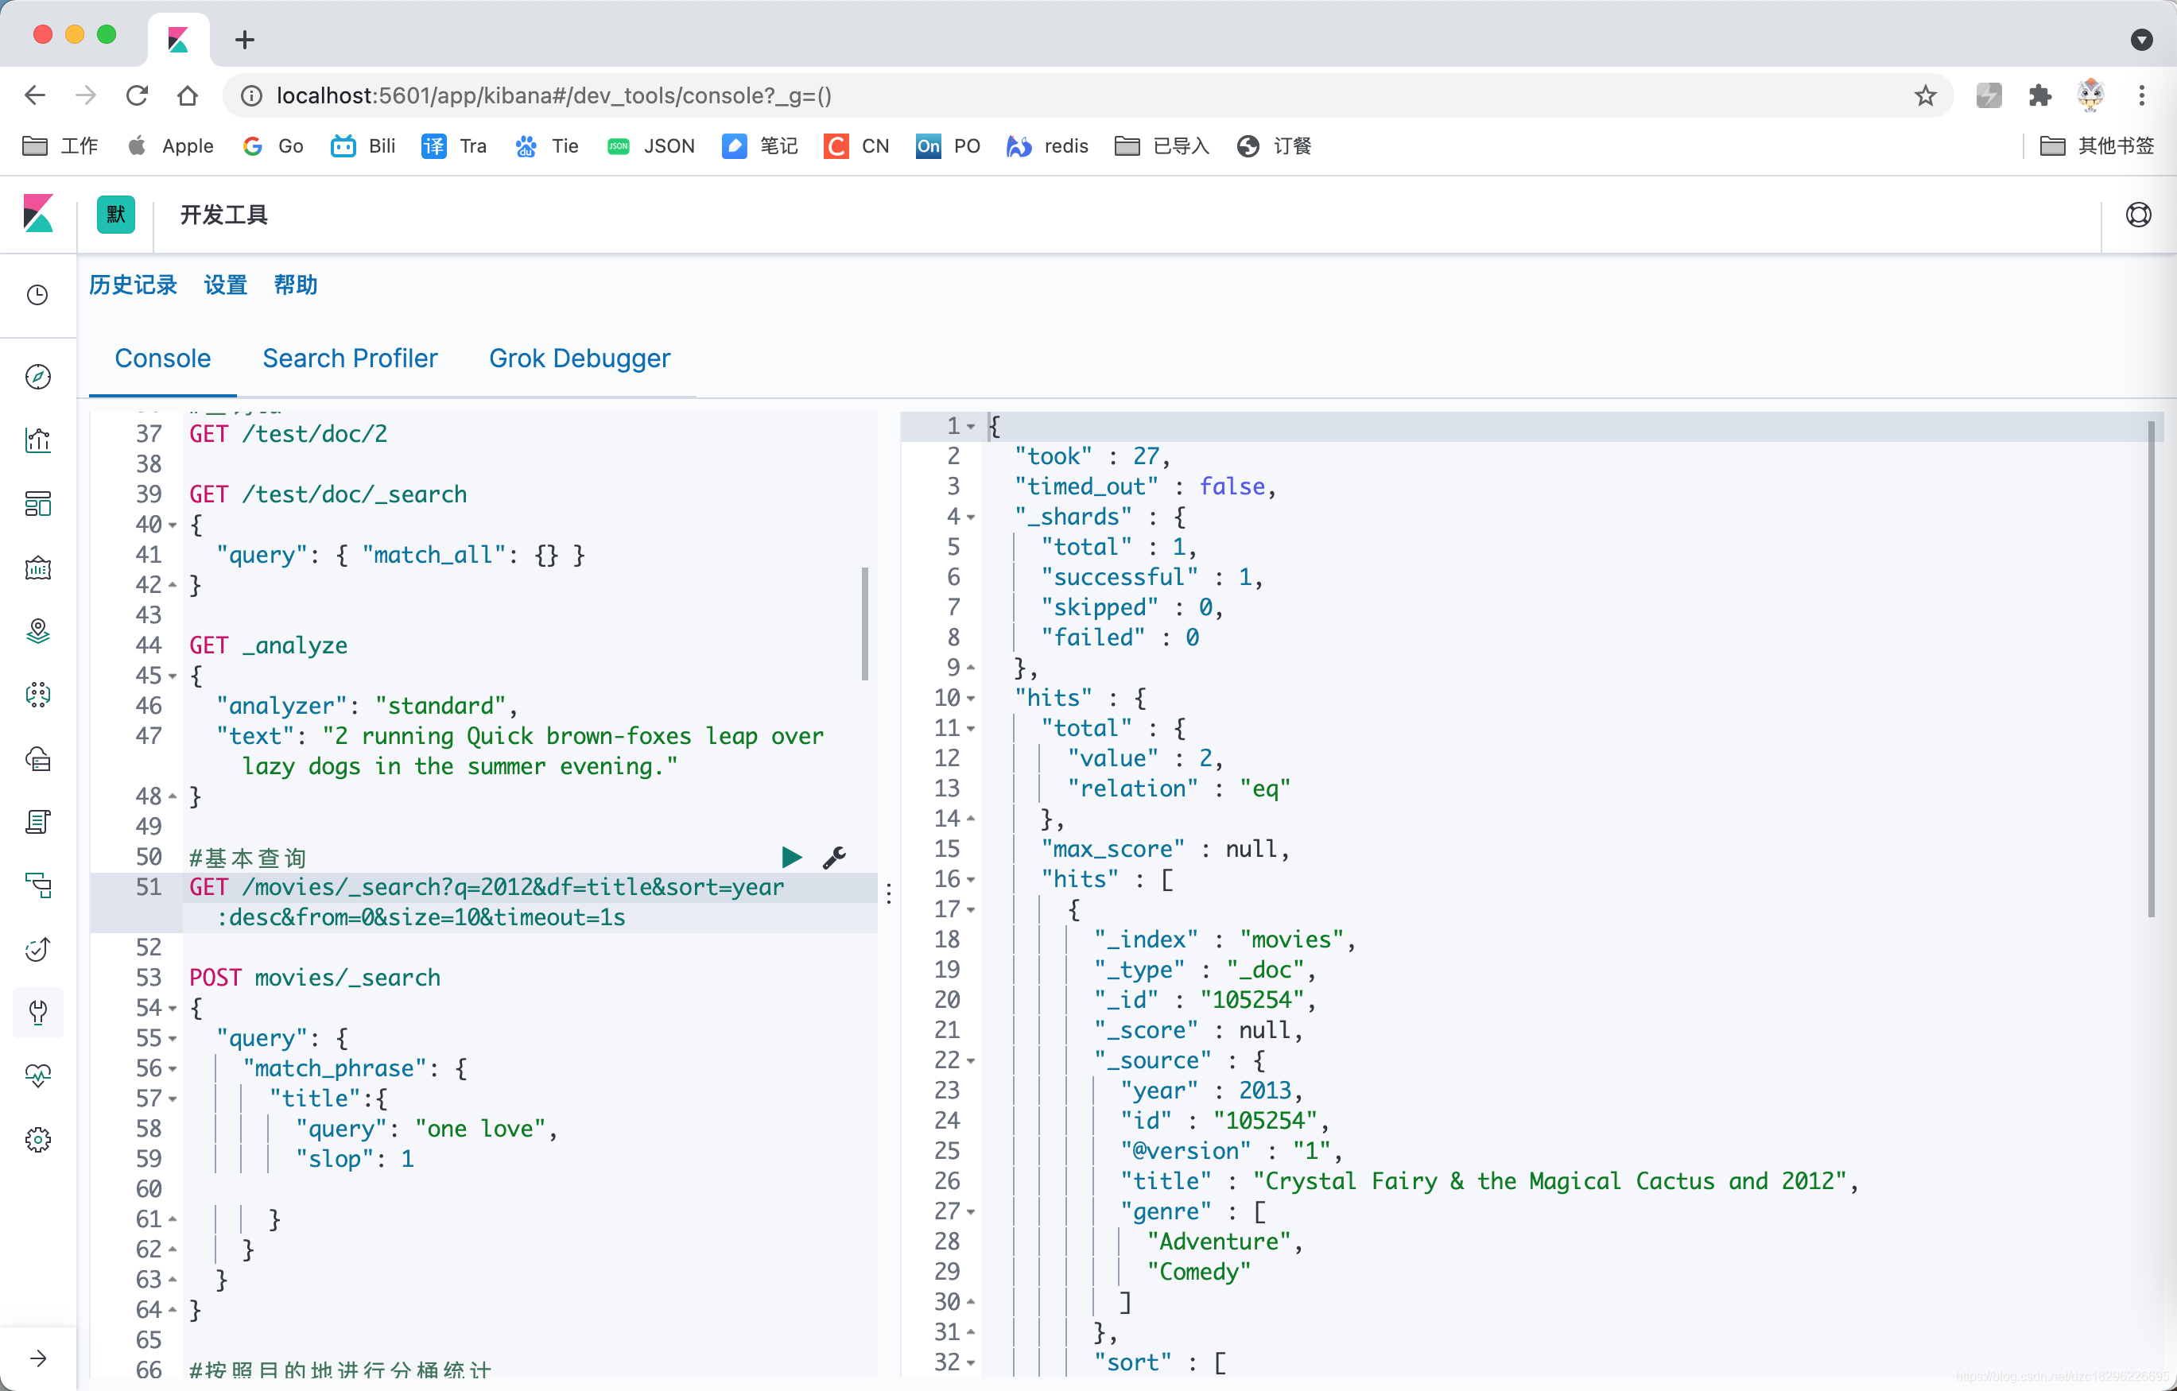Open Stack Monitoring heartbeat icon
This screenshot has width=2177, height=1391.
coord(38,1075)
